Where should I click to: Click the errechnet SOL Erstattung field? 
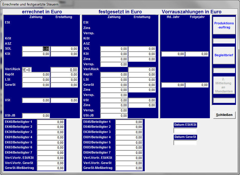pyautogui.click(x=64, y=49)
